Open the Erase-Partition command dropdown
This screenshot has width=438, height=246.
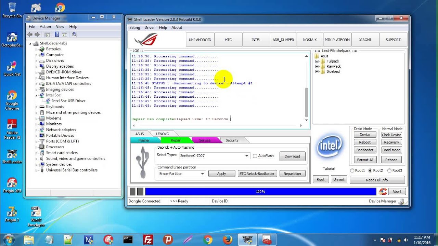pos(182,174)
